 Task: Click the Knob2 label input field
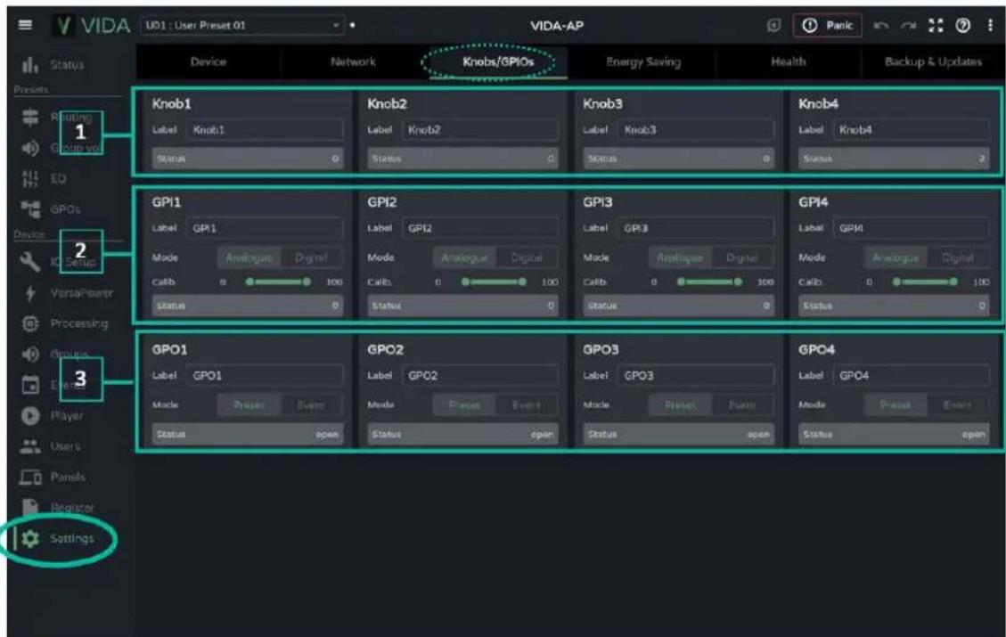pyautogui.click(x=480, y=129)
